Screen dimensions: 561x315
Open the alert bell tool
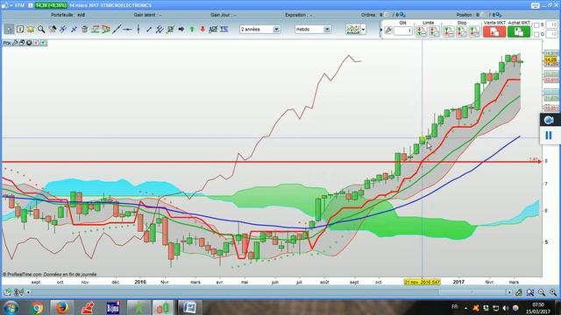[x=31, y=29]
